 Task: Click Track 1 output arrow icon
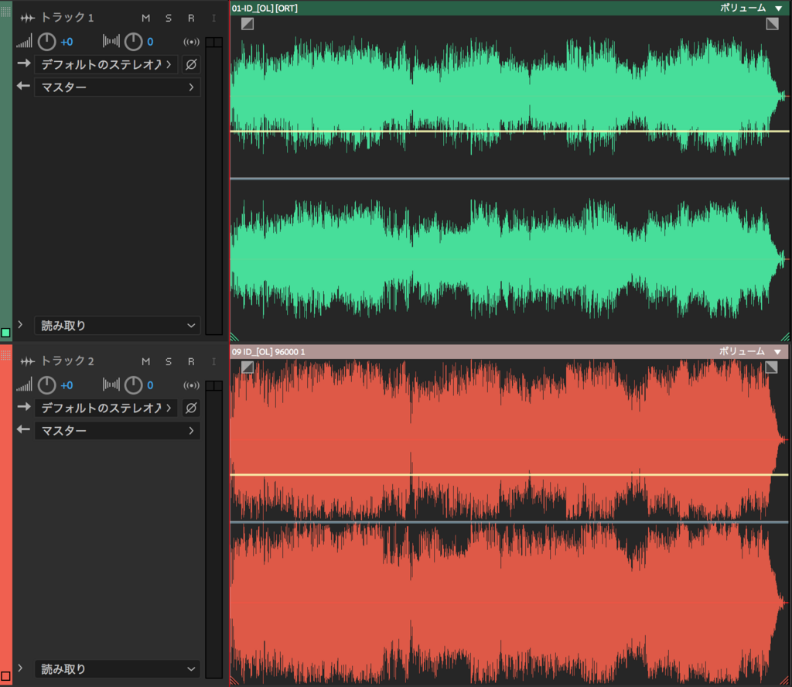click(x=24, y=86)
